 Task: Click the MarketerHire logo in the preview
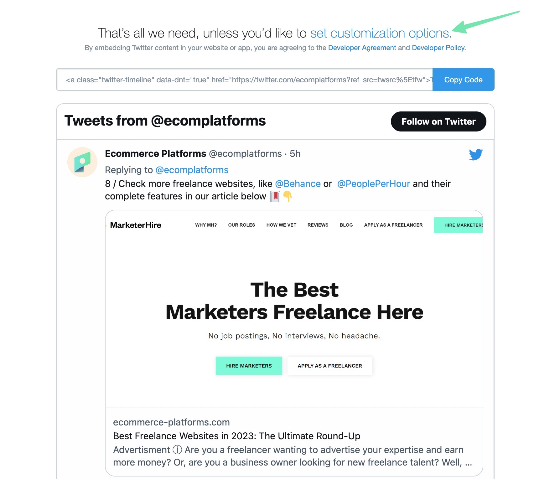pos(136,225)
